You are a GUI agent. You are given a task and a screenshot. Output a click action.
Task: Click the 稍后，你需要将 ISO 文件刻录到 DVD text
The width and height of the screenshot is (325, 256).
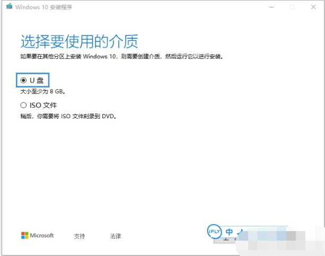click(68, 116)
